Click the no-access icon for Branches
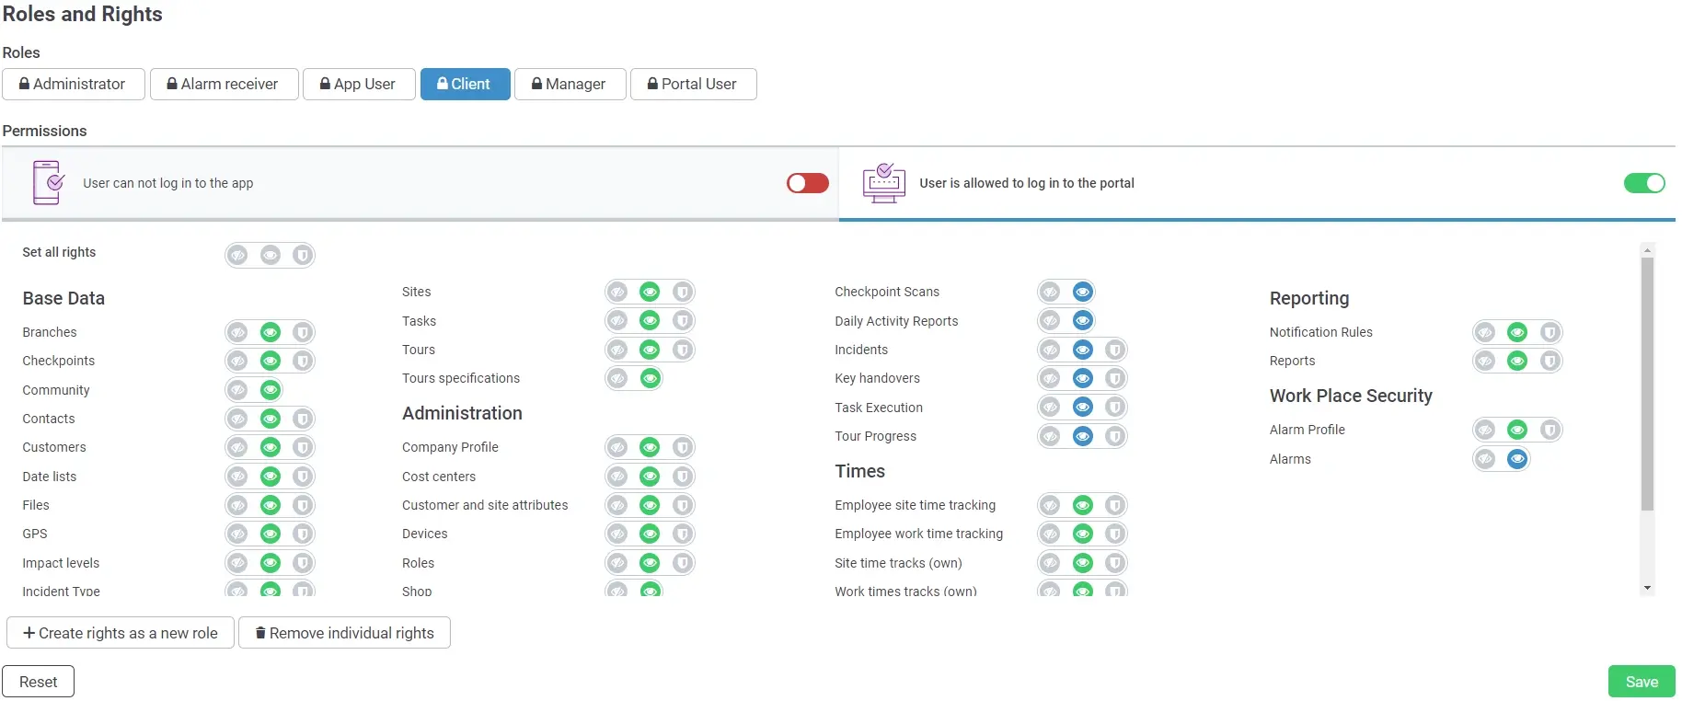 click(238, 332)
